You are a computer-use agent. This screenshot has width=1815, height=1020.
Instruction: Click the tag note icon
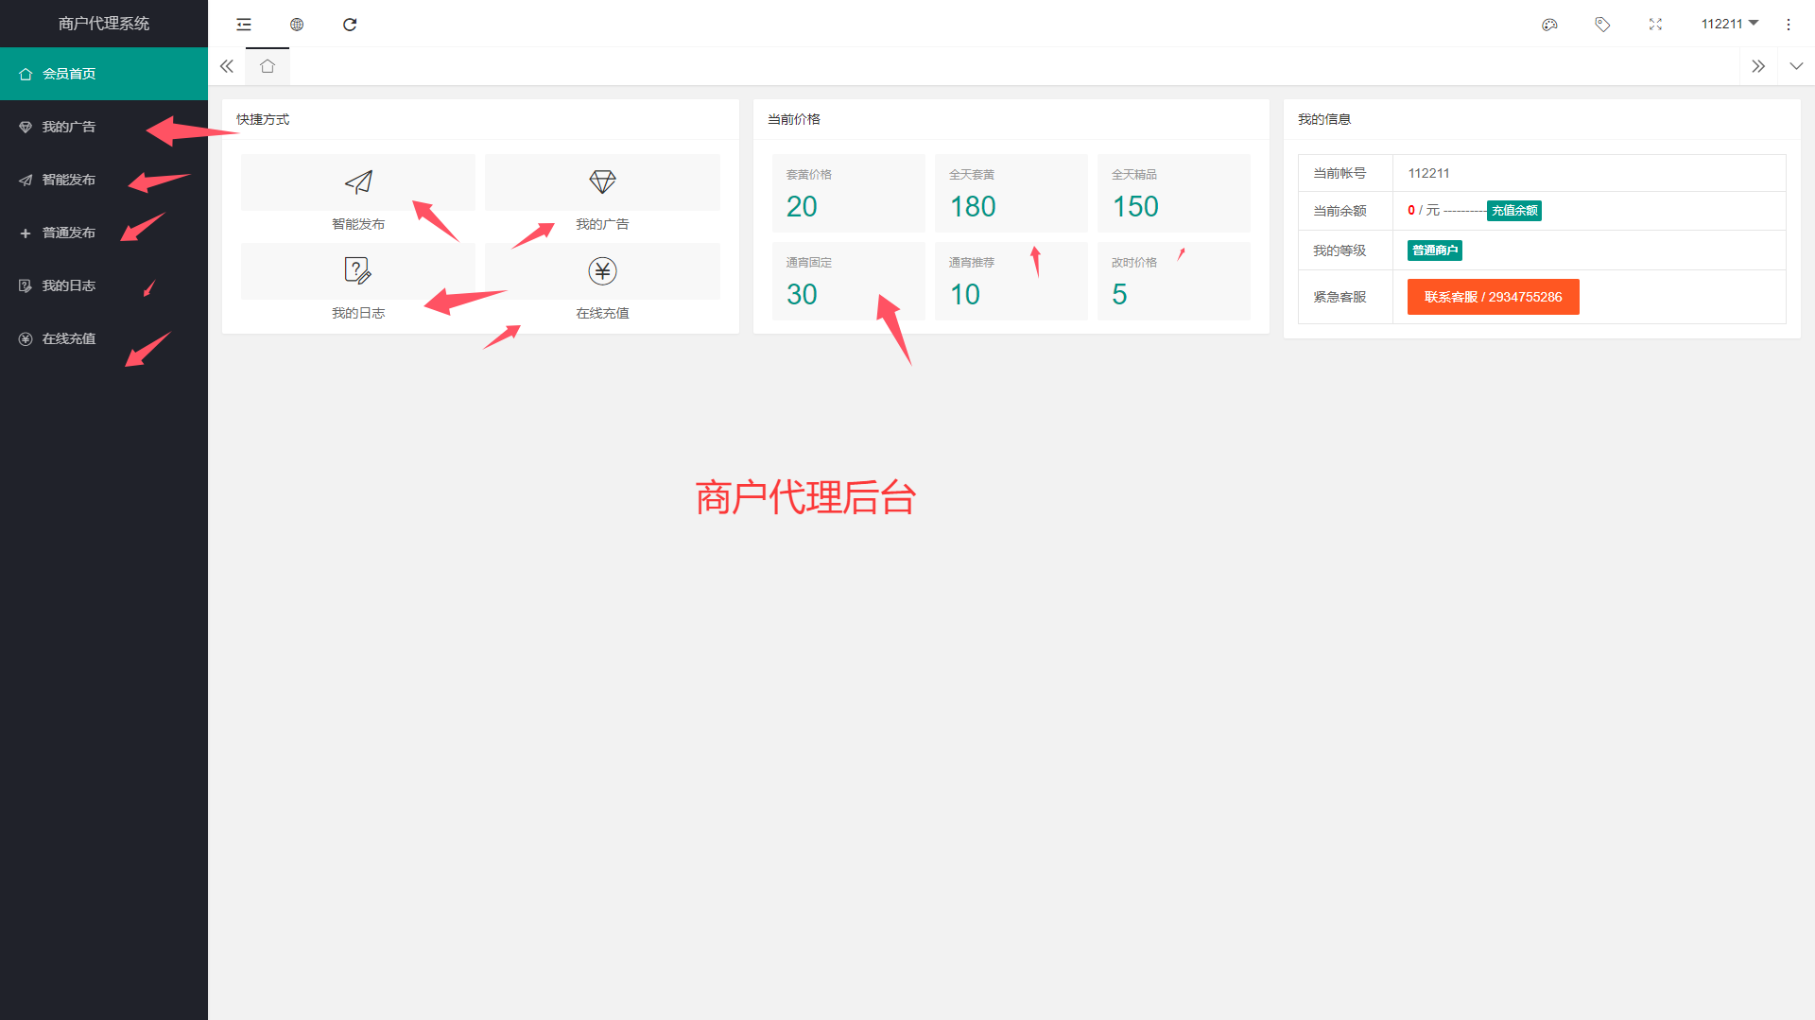click(x=1602, y=25)
